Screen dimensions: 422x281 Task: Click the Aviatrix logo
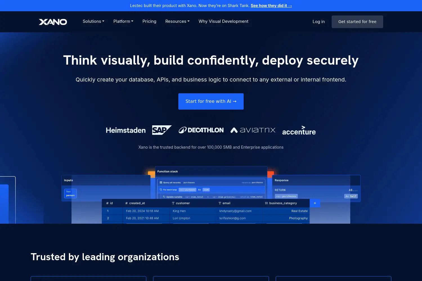(253, 130)
